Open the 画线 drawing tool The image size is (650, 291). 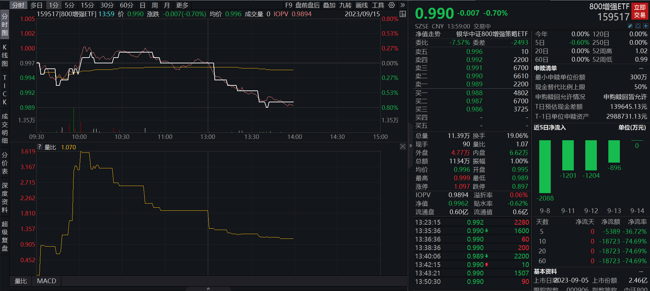tap(362, 5)
